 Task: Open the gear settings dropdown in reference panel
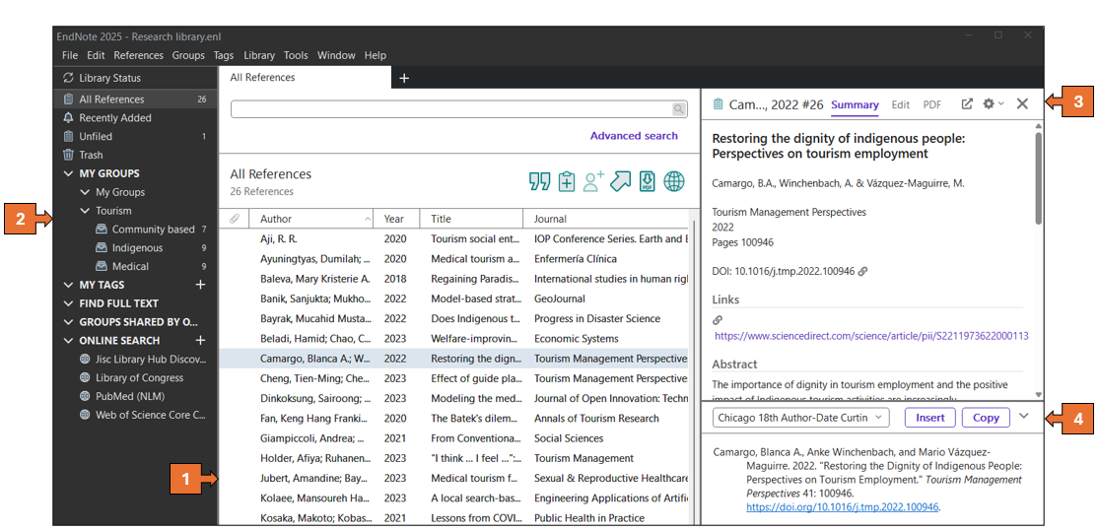pos(993,104)
